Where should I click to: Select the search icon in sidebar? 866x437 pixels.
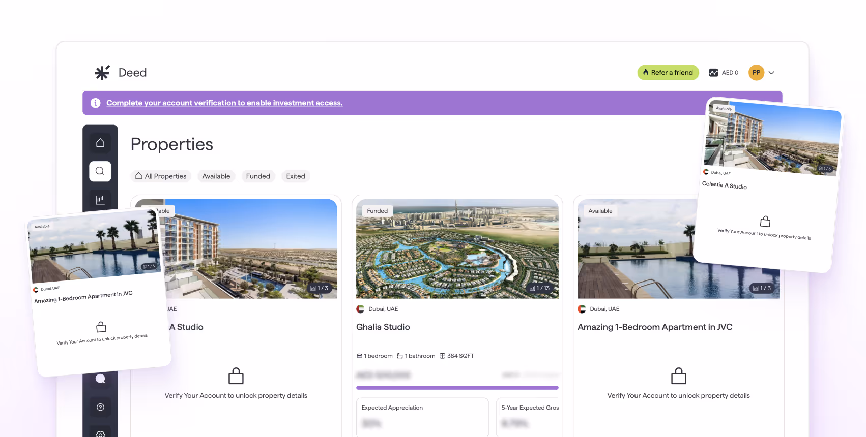click(x=100, y=171)
